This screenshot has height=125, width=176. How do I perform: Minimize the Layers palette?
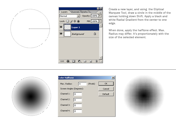(98, 8)
